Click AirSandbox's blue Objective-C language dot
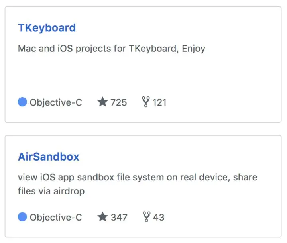This screenshot has height=243, width=287. [x=22, y=217]
